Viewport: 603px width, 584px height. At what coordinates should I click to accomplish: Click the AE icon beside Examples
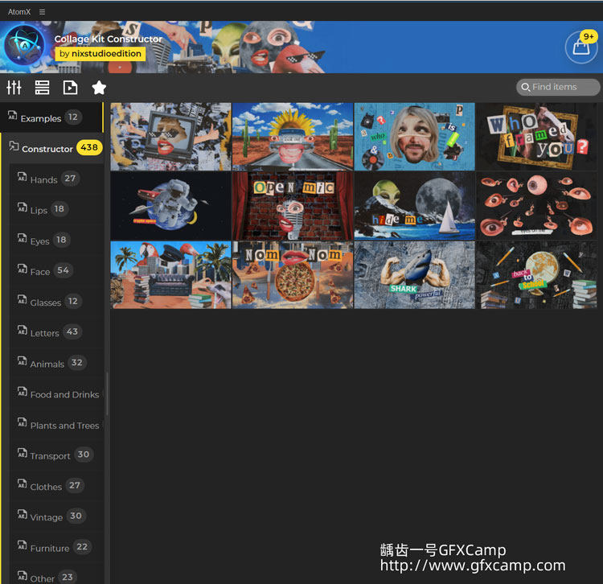coord(13,115)
